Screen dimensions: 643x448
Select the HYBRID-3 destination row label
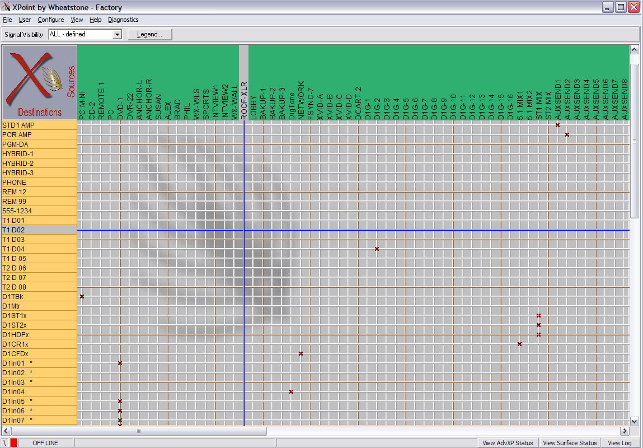[39, 172]
